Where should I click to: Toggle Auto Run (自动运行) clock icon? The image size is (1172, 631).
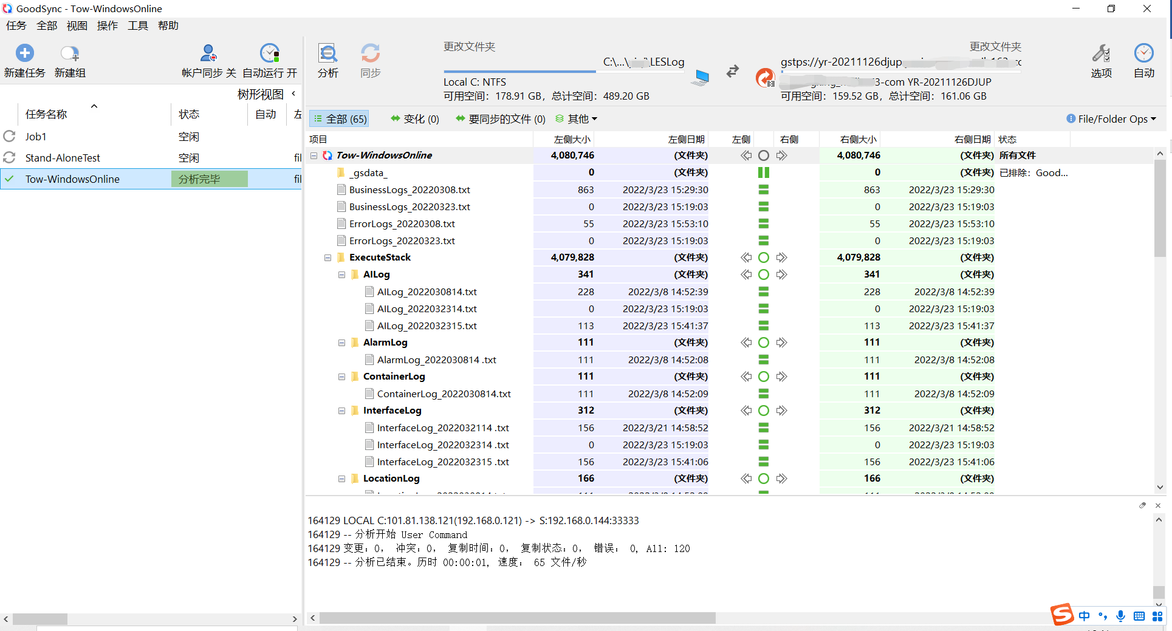[270, 53]
